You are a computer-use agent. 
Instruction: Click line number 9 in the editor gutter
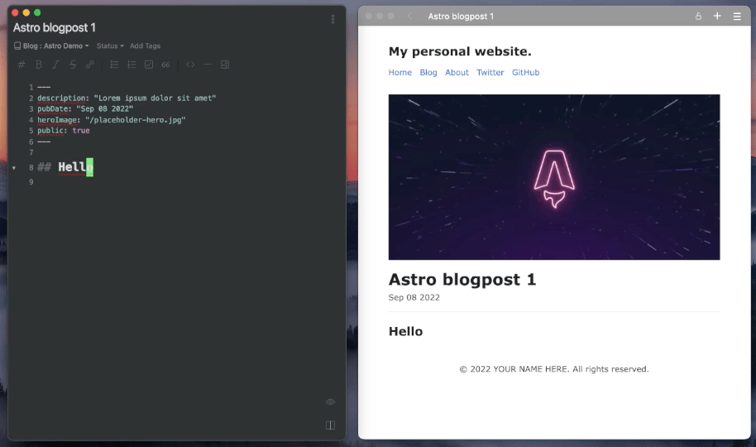click(31, 182)
